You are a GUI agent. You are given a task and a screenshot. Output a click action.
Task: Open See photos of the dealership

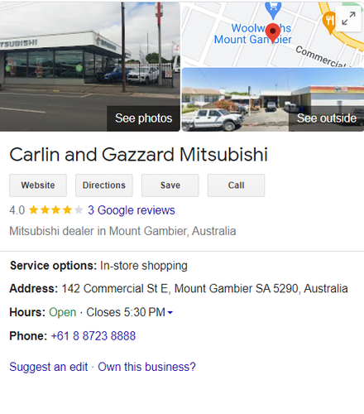tap(143, 118)
